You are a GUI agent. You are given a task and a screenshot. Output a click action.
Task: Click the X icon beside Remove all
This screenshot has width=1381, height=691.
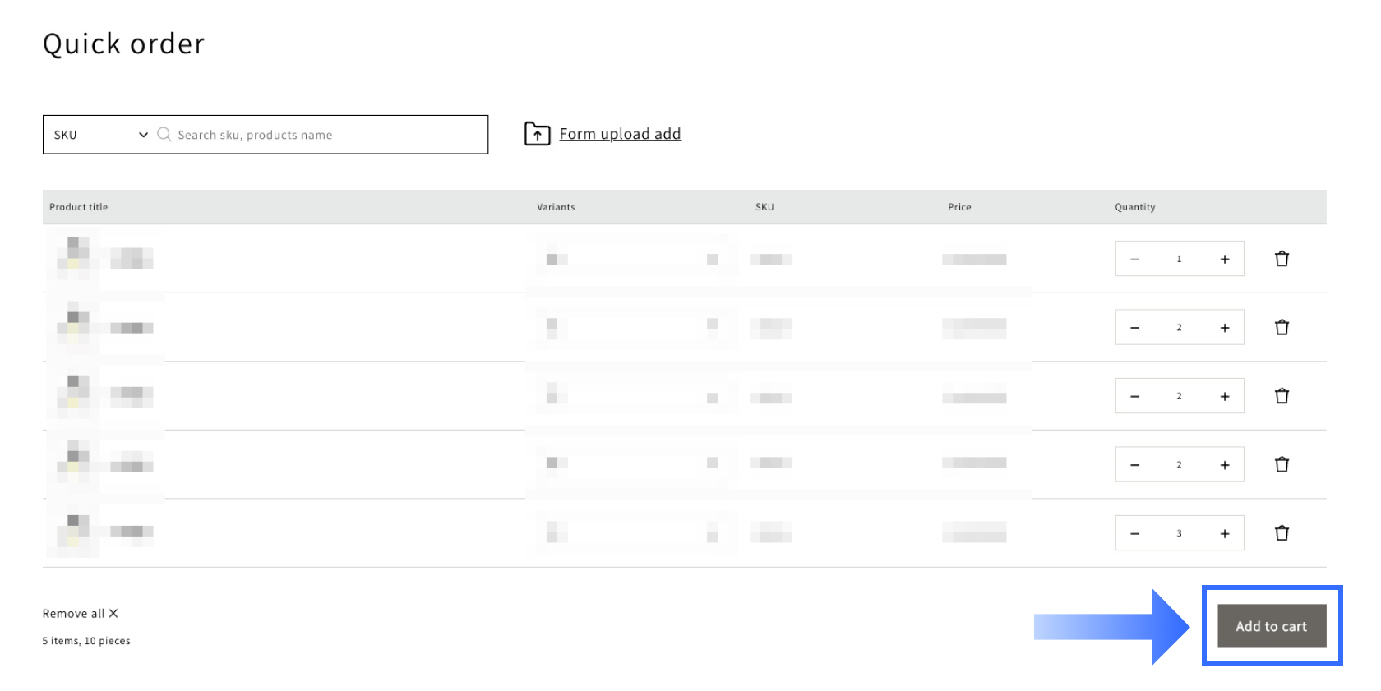[113, 614]
